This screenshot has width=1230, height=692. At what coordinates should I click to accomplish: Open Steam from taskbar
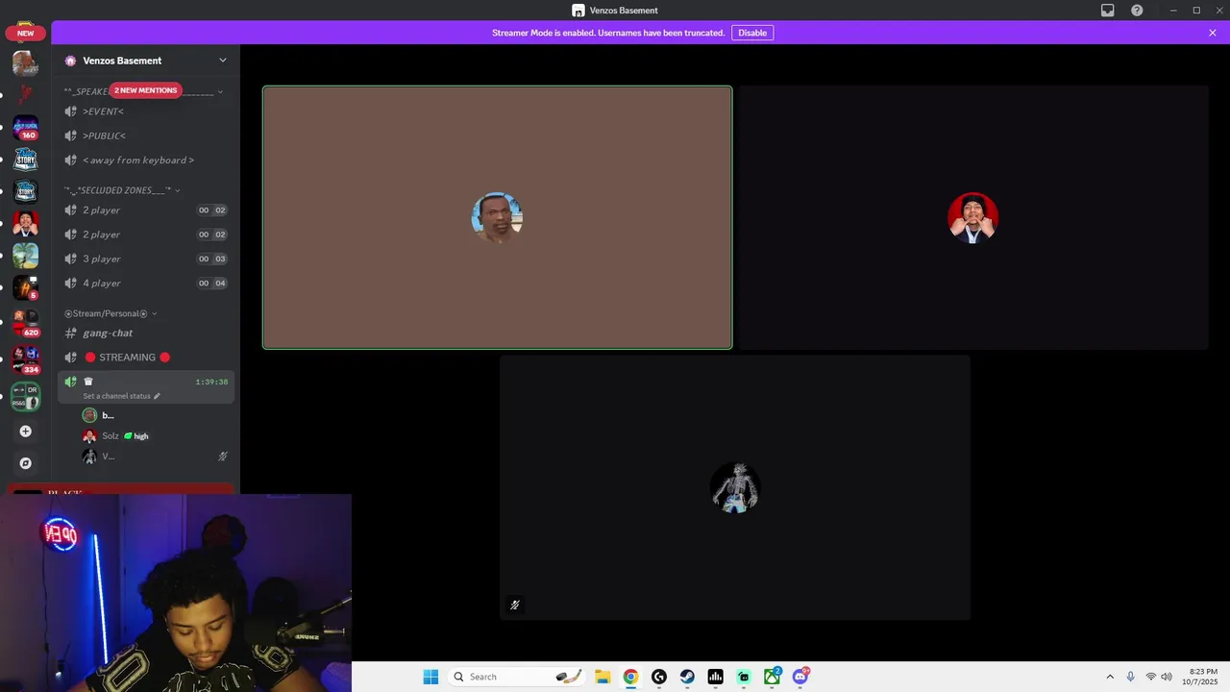pyautogui.click(x=687, y=677)
